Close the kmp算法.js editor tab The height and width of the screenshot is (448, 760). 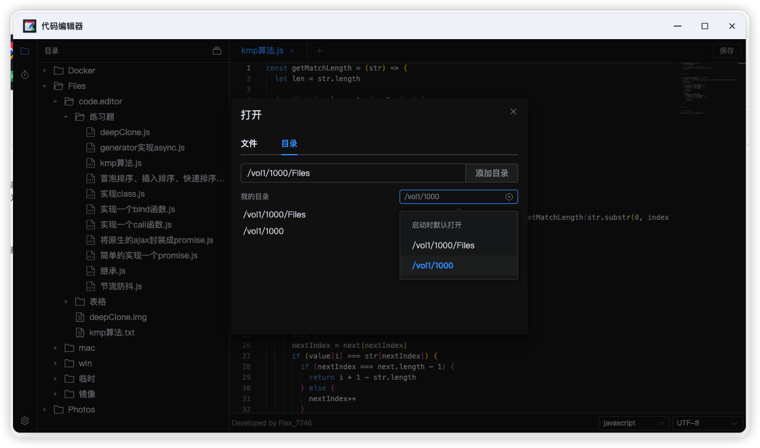click(x=292, y=52)
